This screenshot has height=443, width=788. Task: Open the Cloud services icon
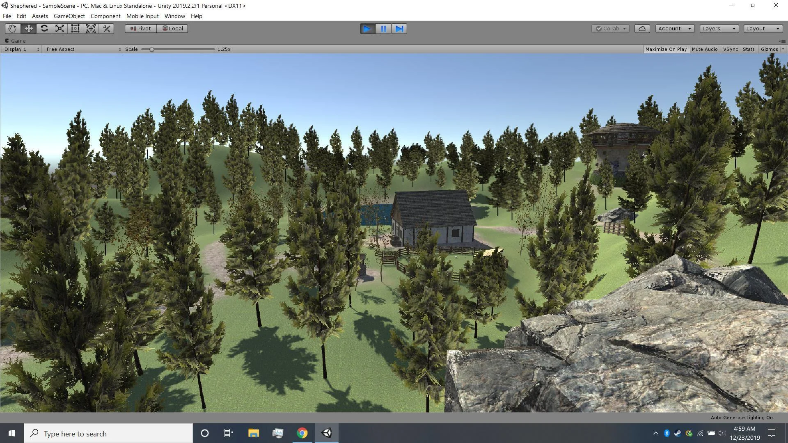tap(642, 28)
